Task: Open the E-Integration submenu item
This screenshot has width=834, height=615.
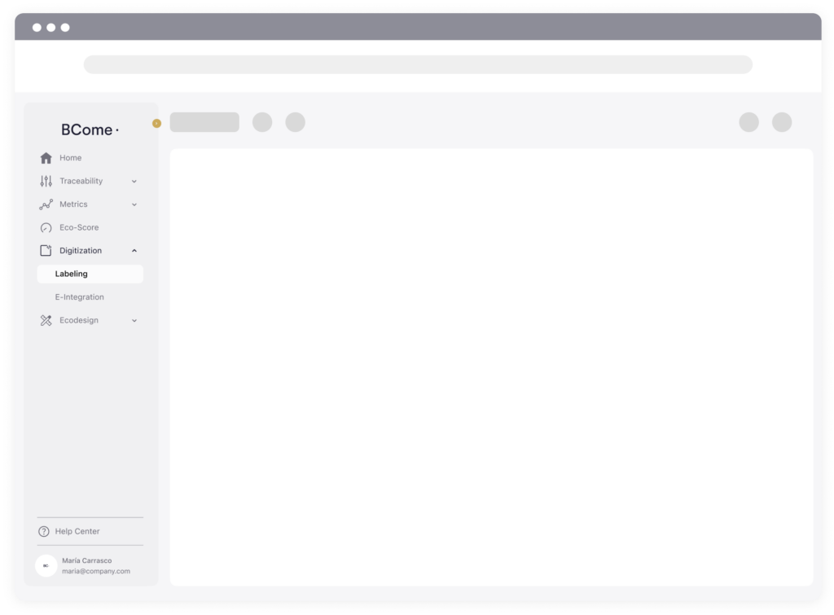Action: click(x=80, y=297)
